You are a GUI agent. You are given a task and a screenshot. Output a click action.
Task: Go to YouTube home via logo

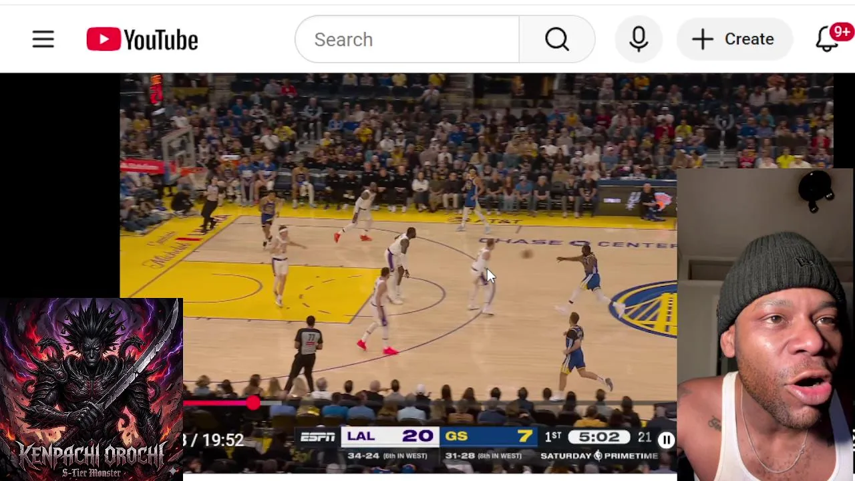coord(142,39)
